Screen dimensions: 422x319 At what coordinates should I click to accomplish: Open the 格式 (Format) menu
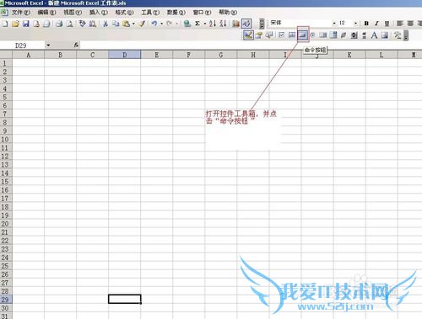tap(124, 13)
